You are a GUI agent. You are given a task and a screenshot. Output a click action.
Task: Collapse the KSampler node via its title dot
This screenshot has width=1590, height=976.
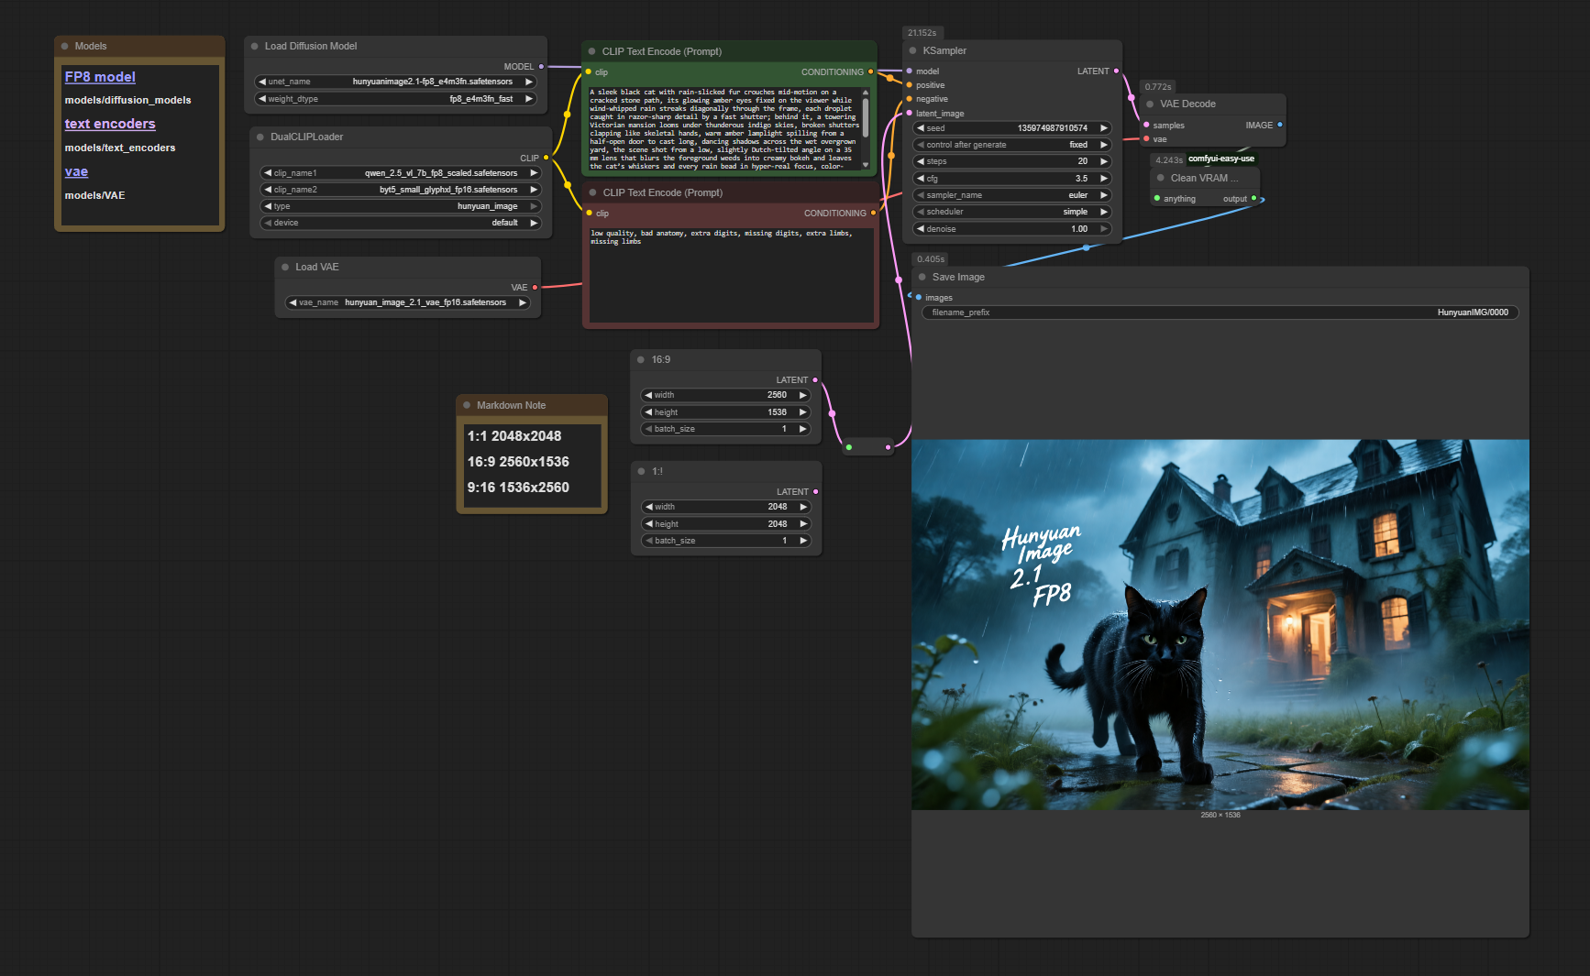click(912, 51)
